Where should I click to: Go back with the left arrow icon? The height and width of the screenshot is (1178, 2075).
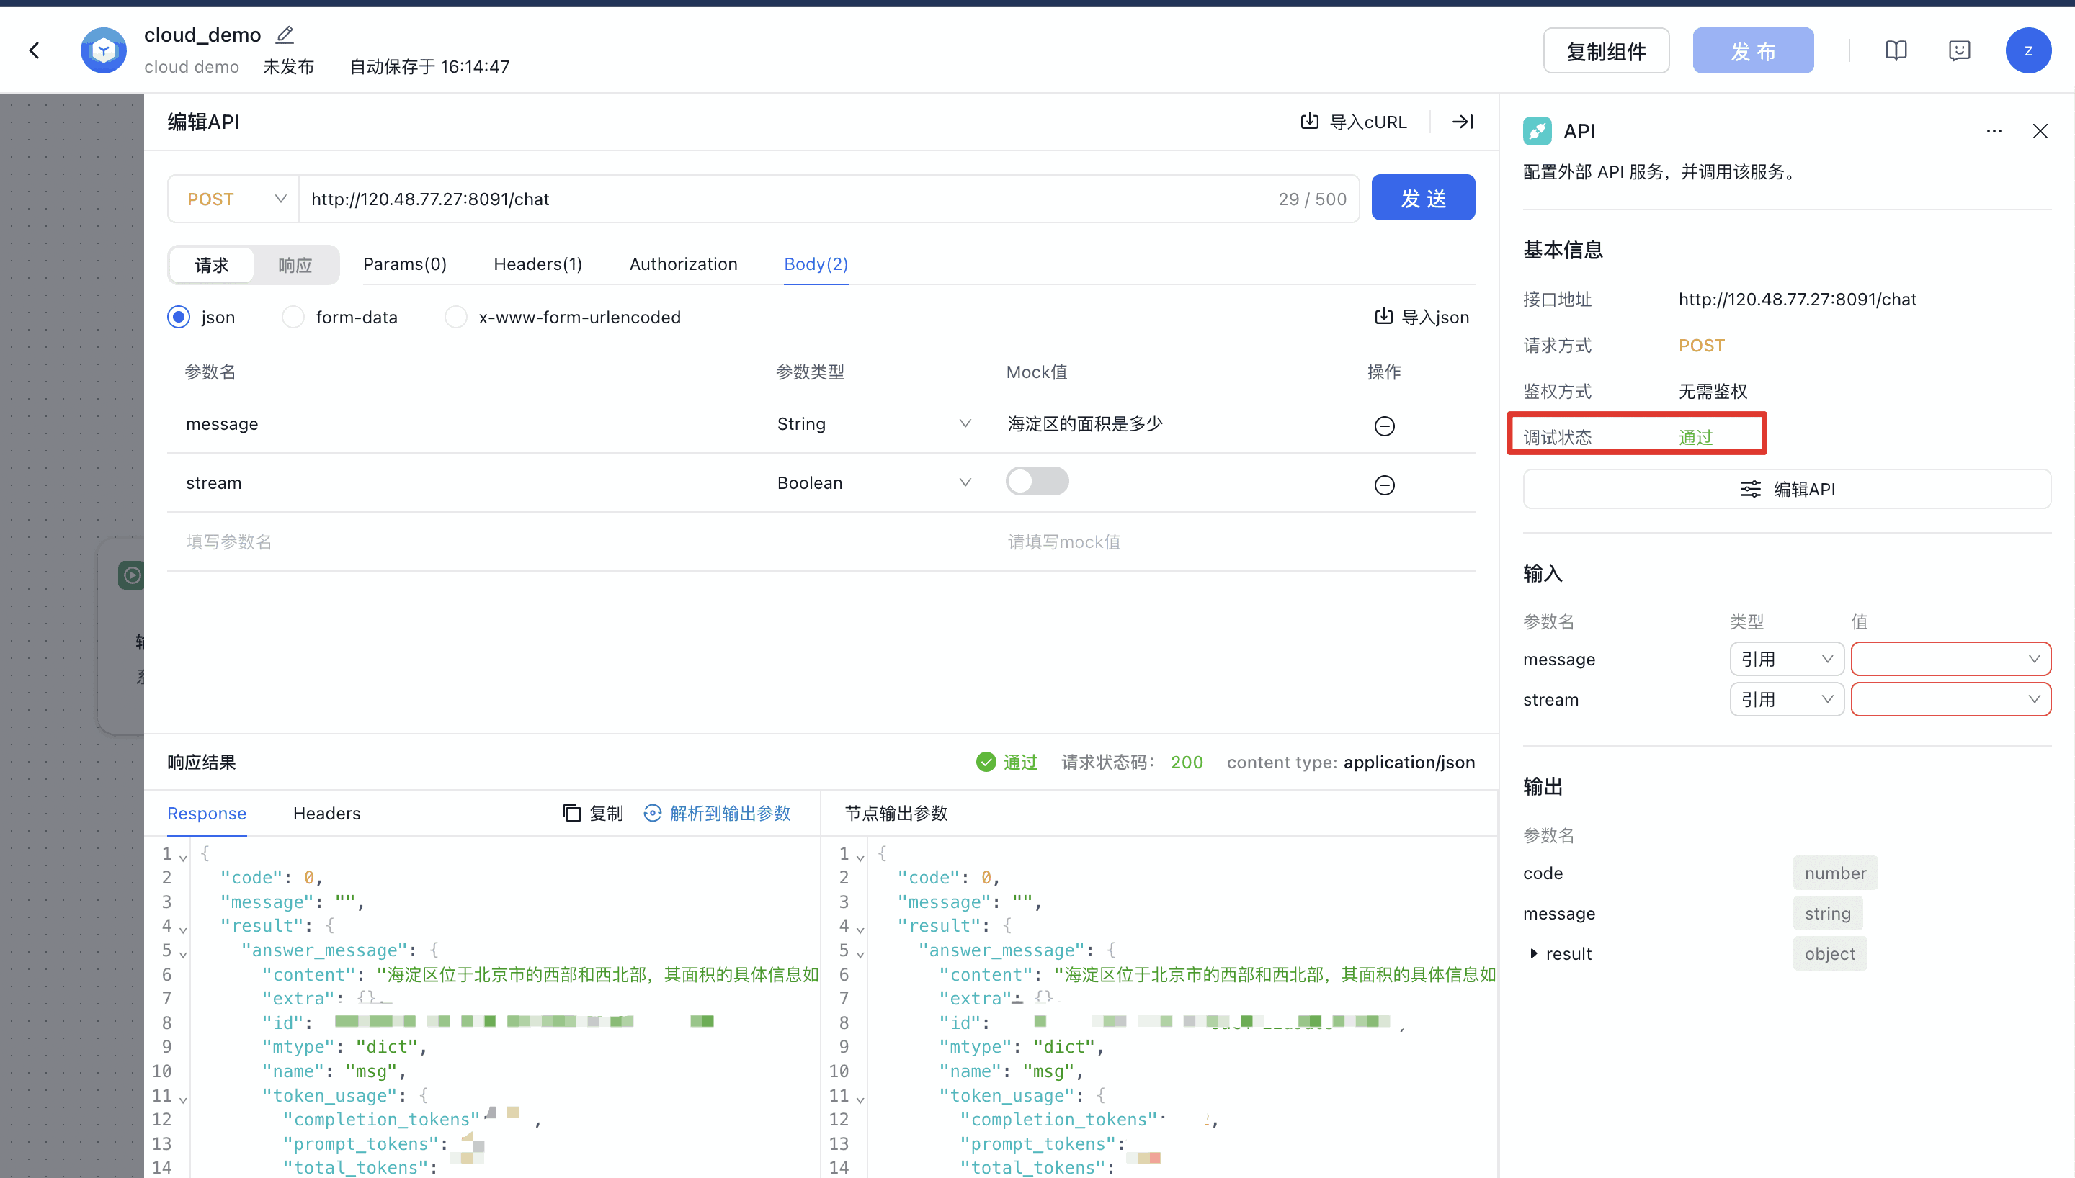pyautogui.click(x=34, y=50)
